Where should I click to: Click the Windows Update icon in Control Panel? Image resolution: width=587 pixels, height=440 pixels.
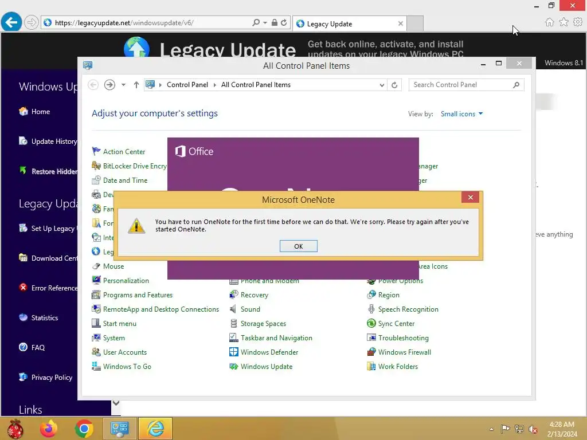click(x=234, y=366)
